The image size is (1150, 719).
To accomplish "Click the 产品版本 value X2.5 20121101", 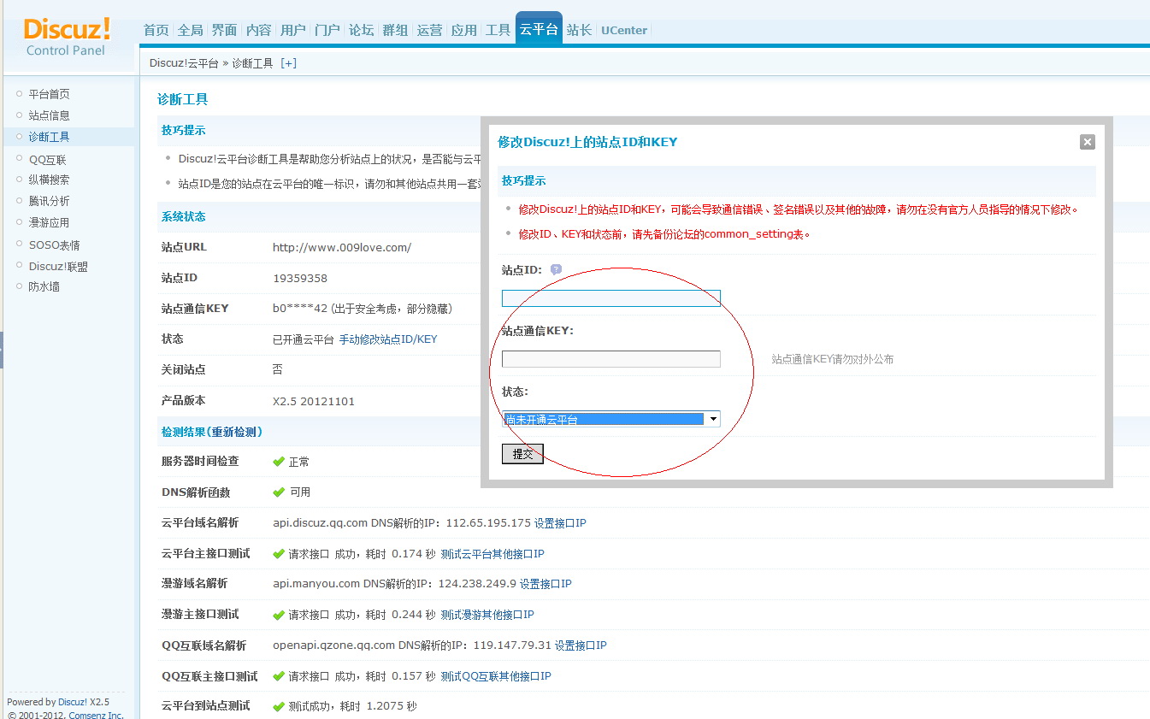I will coord(314,401).
